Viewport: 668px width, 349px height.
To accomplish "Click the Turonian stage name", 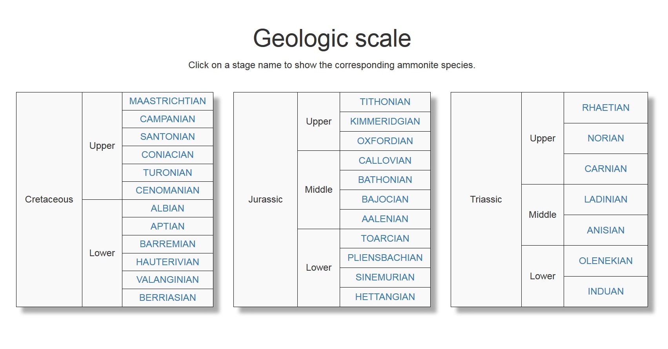I will [x=167, y=172].
